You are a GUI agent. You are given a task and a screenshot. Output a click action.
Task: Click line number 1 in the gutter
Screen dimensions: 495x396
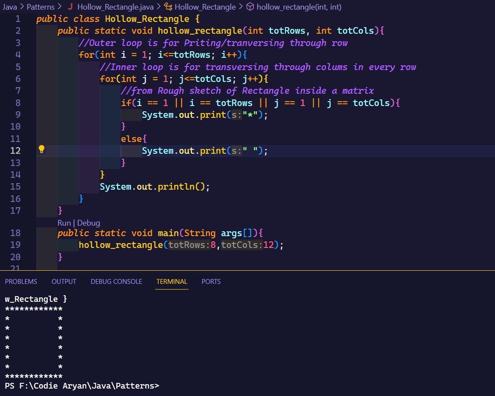point(18,19)
